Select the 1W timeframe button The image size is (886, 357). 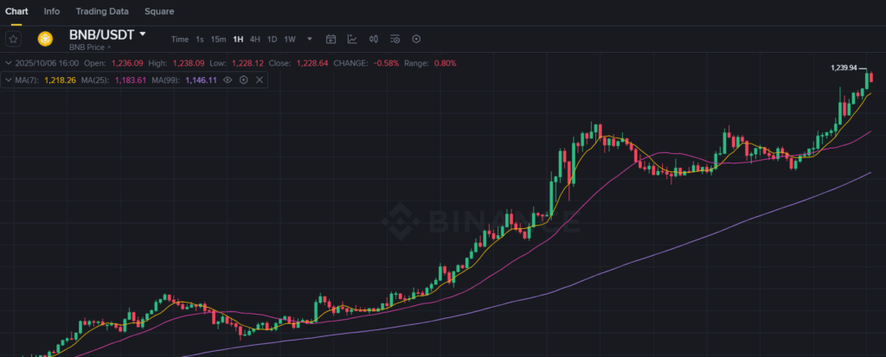pos(290,39)
